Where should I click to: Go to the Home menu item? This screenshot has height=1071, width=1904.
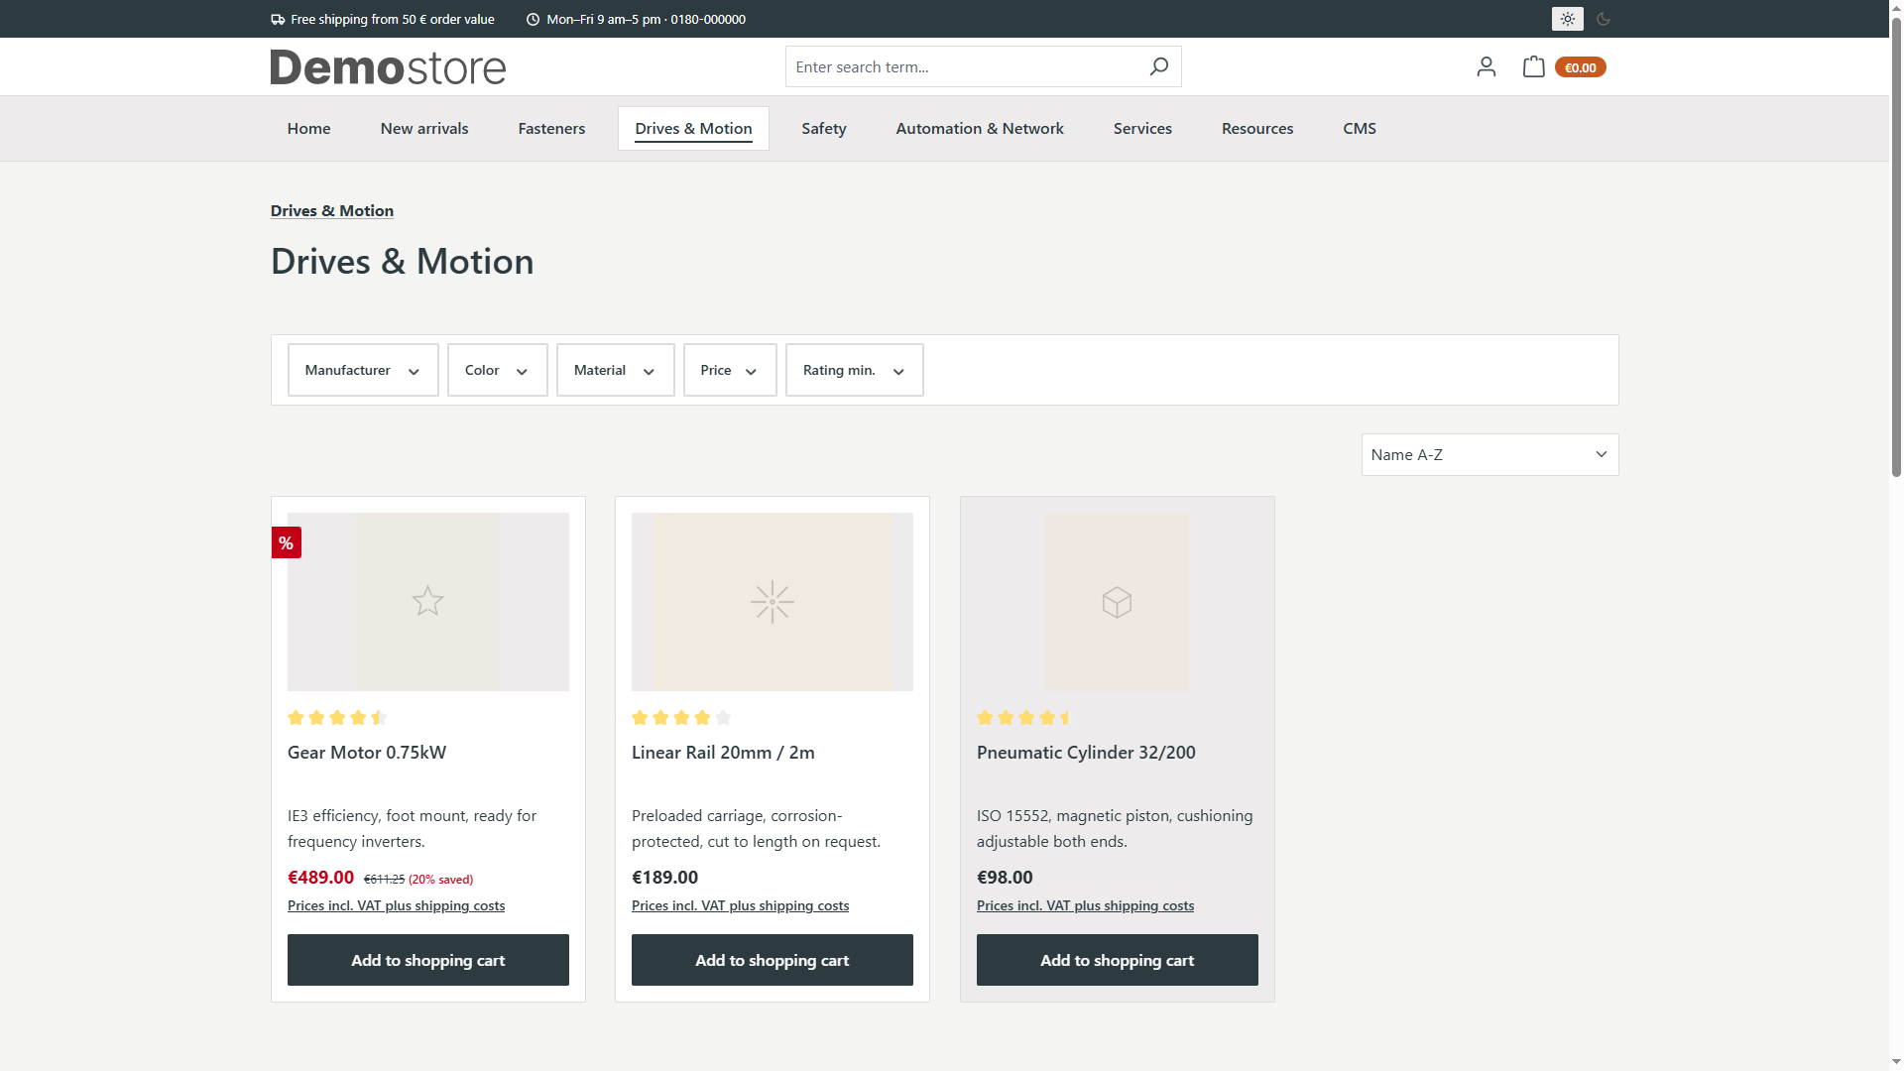tap(308, 129)
